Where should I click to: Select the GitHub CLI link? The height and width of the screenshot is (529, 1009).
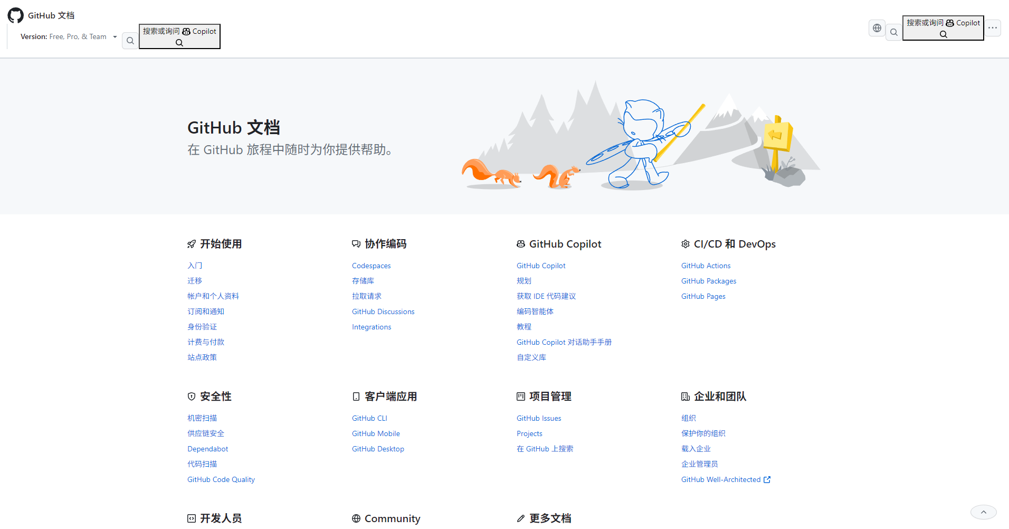click(x=369, y=418)
